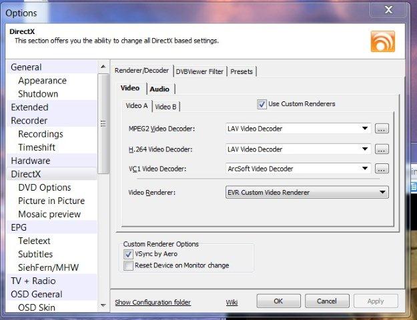Expand the VC1 Video Decoder dropdown
417x320 pixels.
(x=365, y=169)
